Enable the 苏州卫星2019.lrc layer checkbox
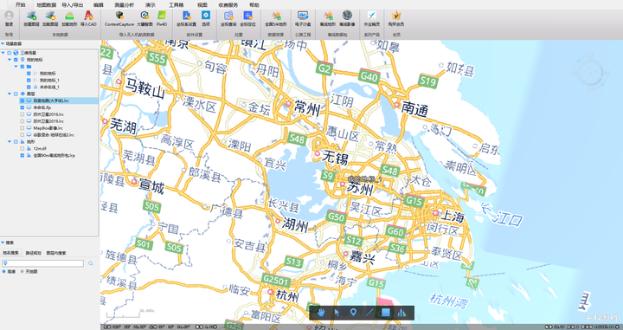This screenshot has width=623, height=330. tap(22, 121)
